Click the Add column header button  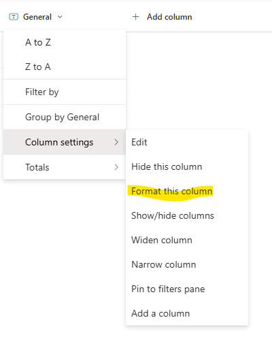pyautogui.click(x=162, y=17)
